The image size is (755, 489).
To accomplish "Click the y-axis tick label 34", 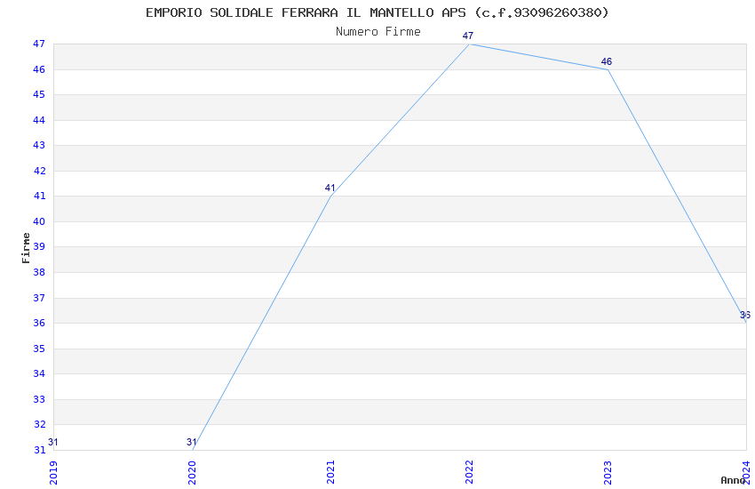I will point(39,373).
